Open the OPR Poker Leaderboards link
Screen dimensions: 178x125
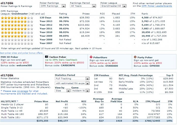point(157,6)
